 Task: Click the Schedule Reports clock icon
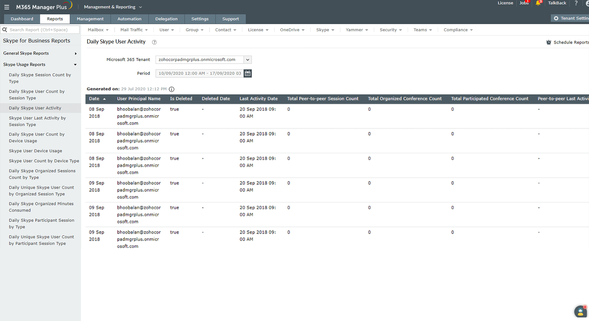point(549,42)
